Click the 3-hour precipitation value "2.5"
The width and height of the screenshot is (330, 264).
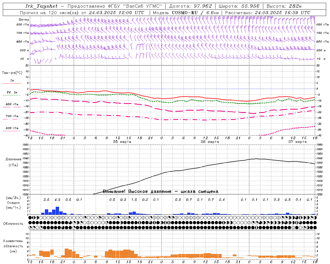46,200
